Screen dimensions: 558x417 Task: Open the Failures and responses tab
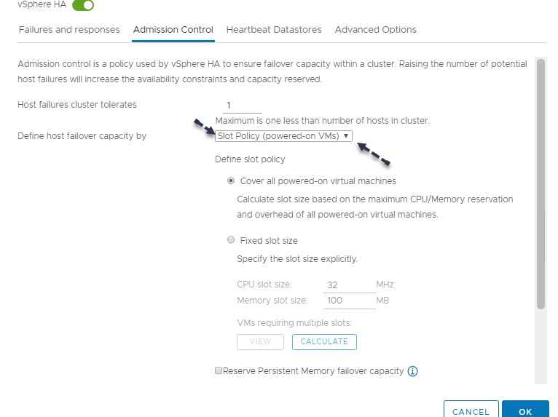click(x=68, y=30)
